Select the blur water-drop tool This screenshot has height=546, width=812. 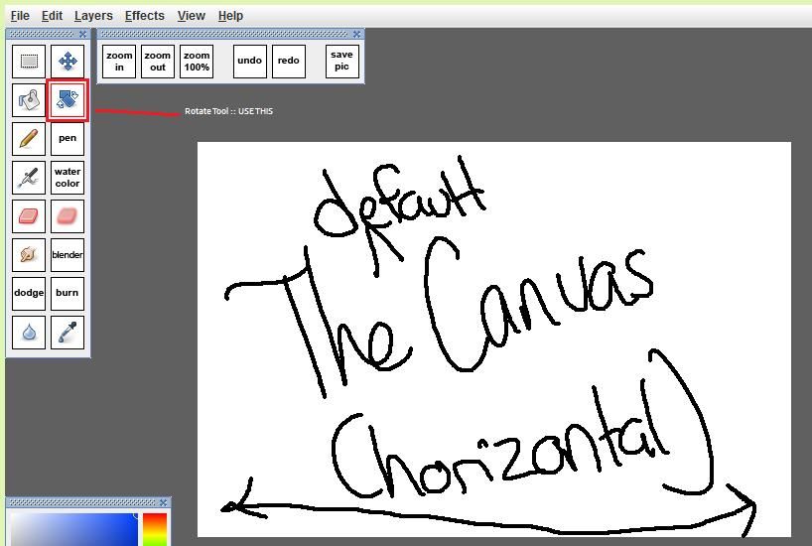(29, 333)
